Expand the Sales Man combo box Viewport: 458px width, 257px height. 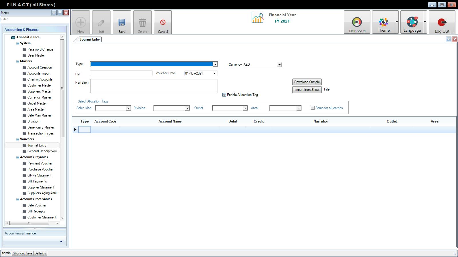[x=128, y=108]
